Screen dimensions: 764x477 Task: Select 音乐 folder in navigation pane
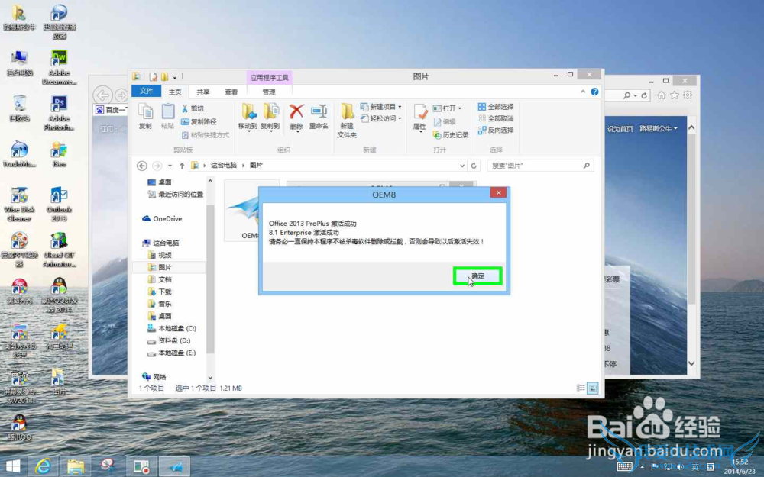[x=160, y=304]
